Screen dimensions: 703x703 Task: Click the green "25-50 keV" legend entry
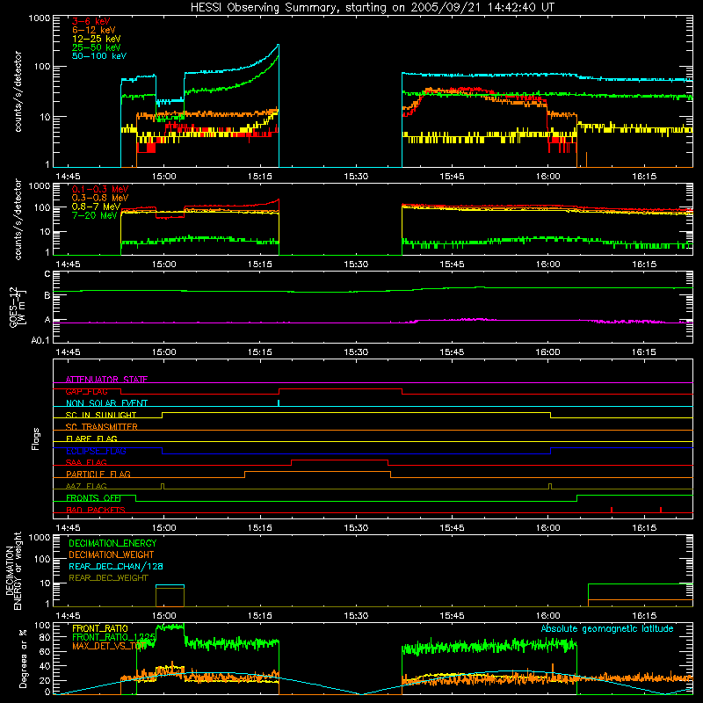[97, 47]
